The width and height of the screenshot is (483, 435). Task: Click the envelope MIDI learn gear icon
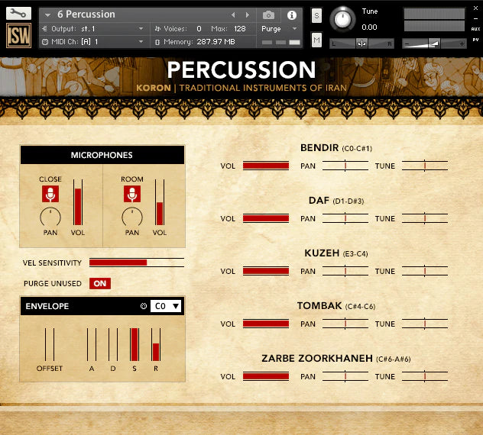point(144,306)
